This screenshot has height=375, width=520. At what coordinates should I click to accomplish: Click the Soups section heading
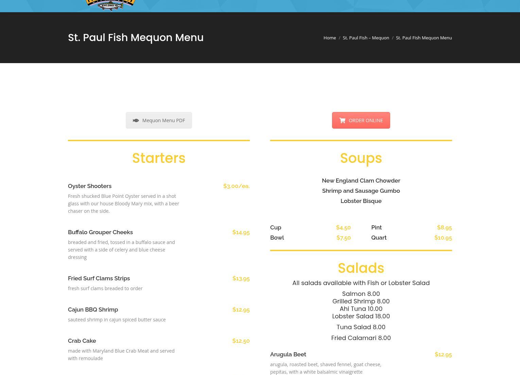[361, 158]
